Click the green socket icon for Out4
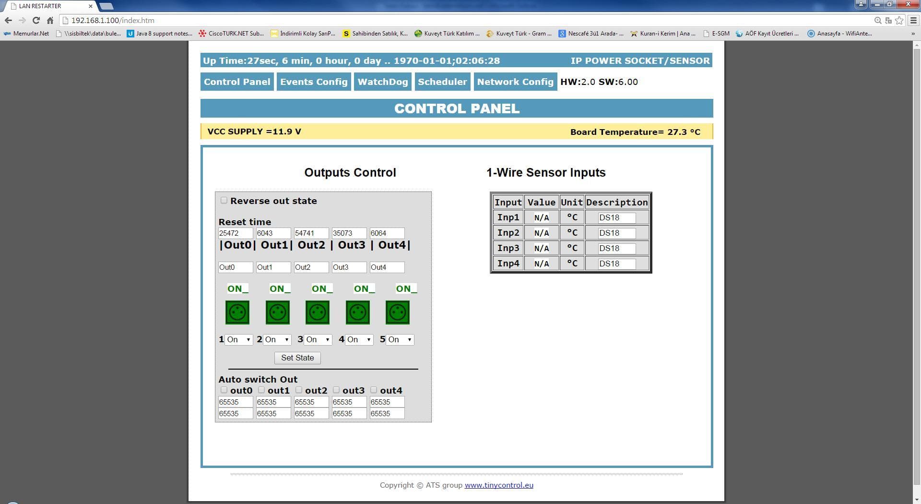Screen dimensions: 921x504 point(398,312)
